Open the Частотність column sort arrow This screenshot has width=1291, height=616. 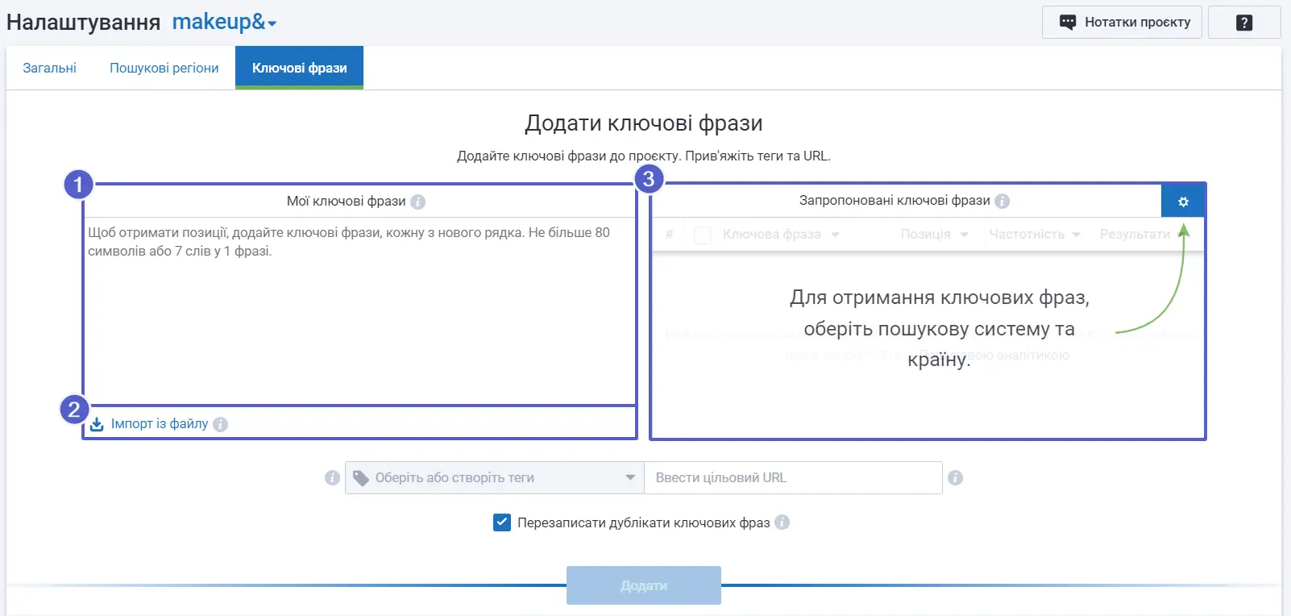tap(1076, 235)
